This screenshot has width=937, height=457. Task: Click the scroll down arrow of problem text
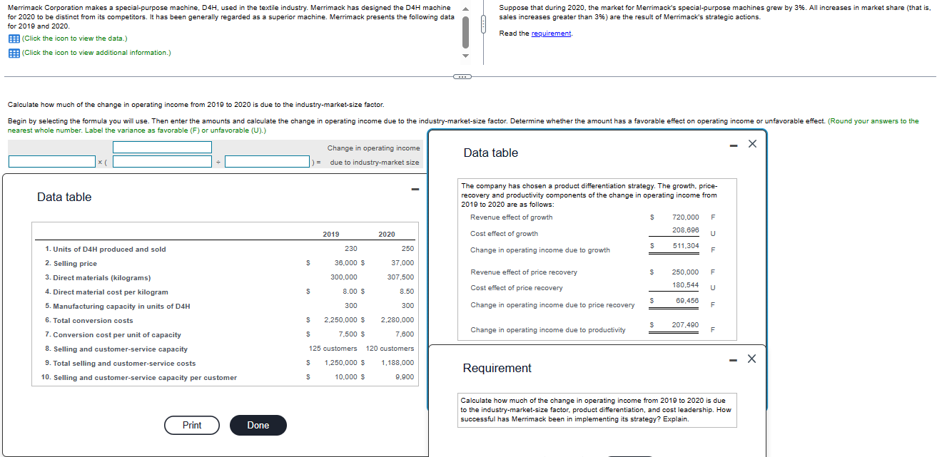[465, 56]
